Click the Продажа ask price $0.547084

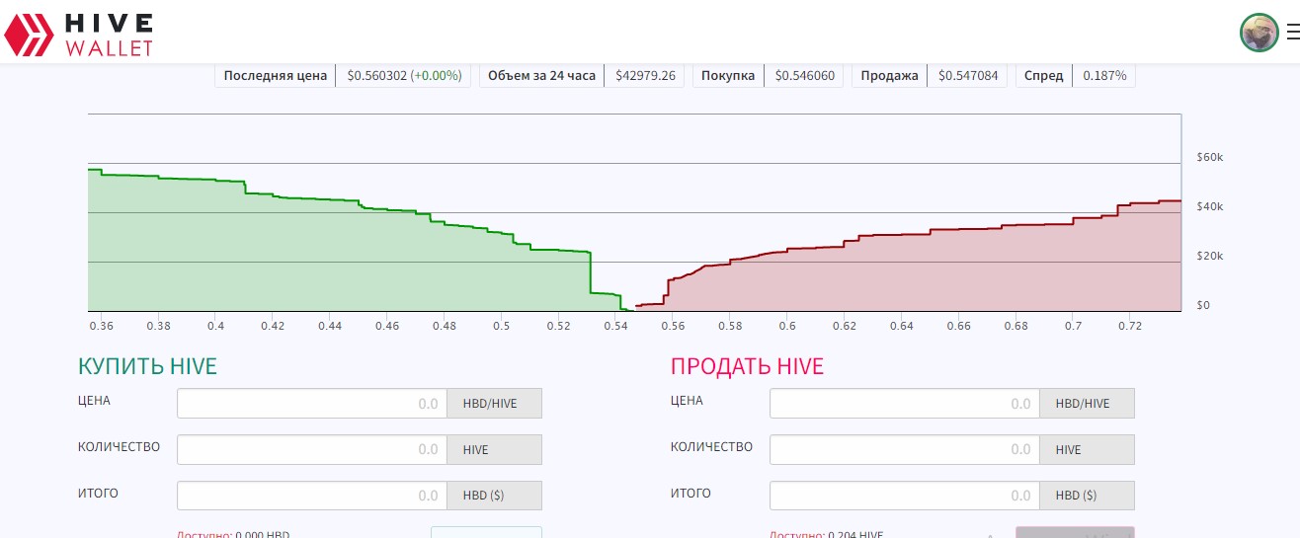pos(967,76)
